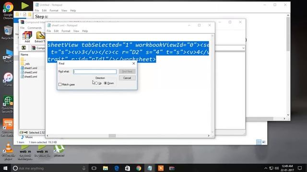Screen dimensions: 307x172
Task: Open uTorrent desktop shortcut
Action: (x=59, y=151)
